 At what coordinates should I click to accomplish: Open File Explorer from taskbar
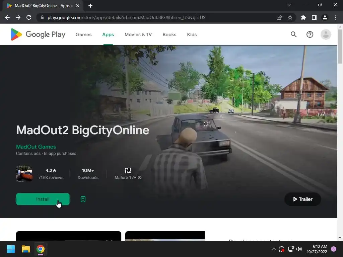(x=25, y=249)
